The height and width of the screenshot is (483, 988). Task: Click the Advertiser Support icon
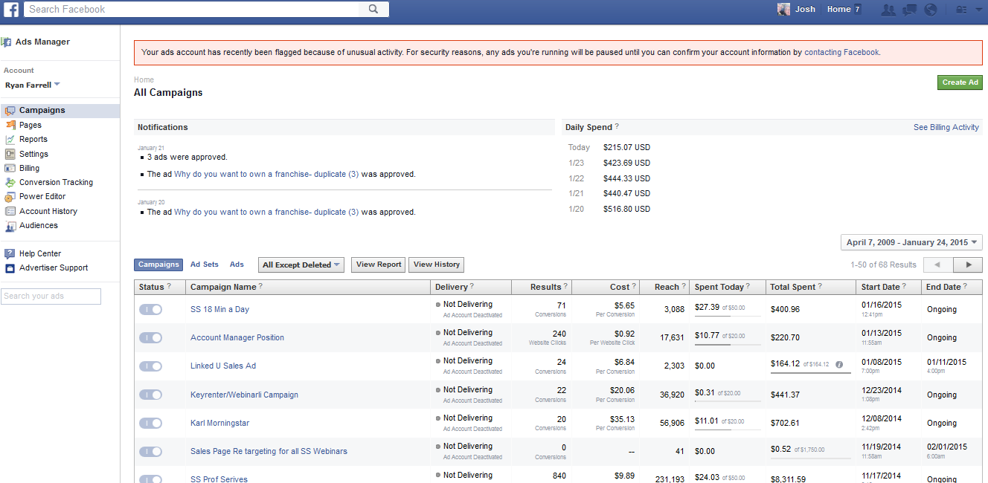pos(10,268)
